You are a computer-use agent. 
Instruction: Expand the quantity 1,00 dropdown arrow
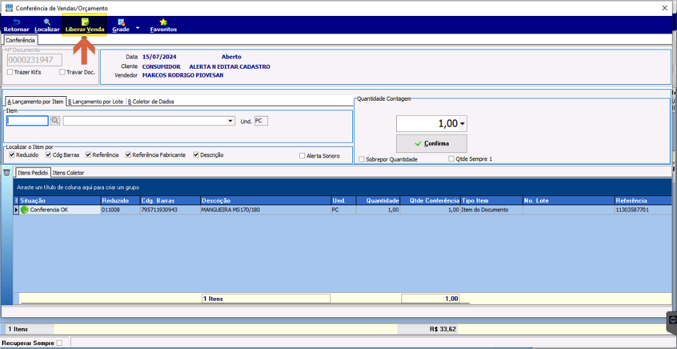[x=463, y=124]
